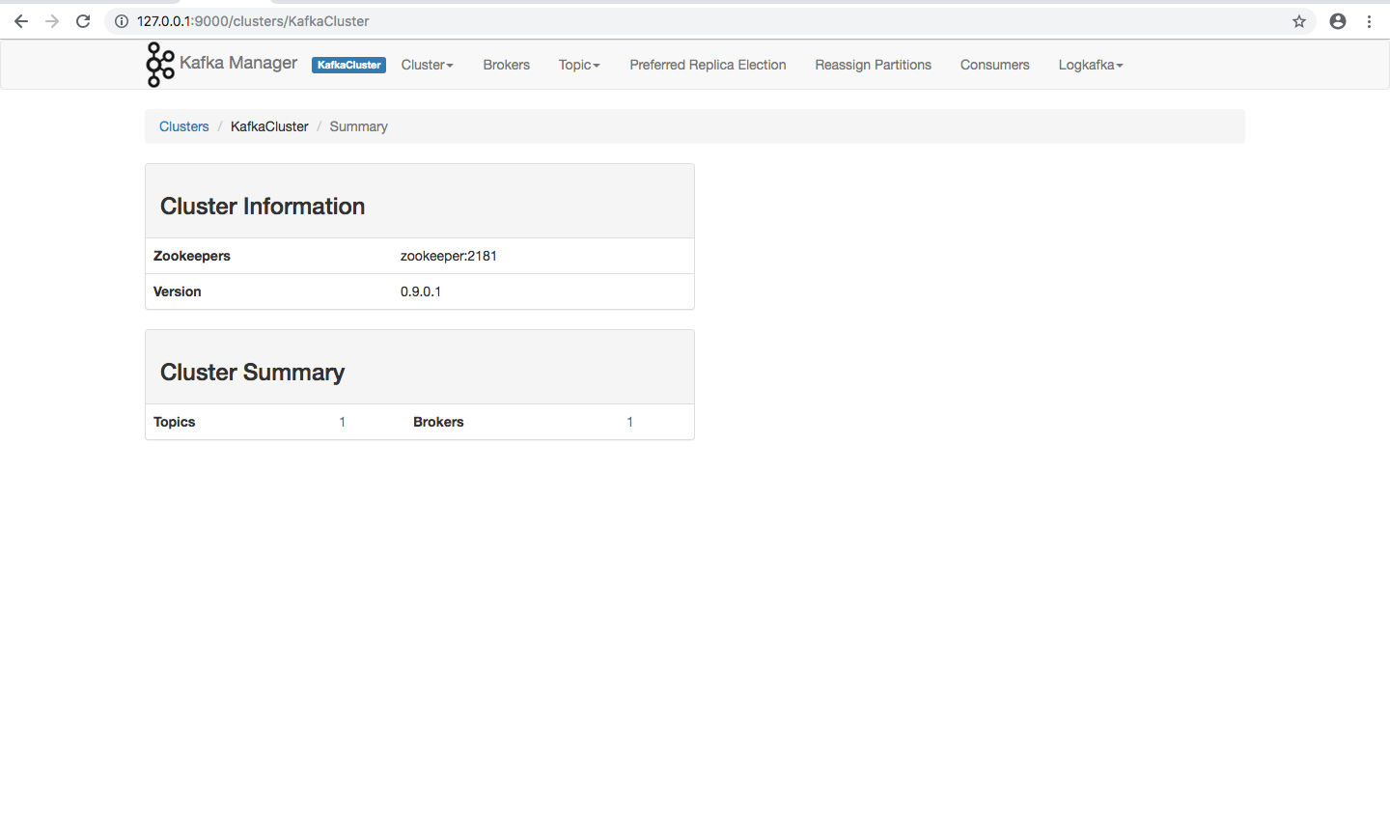Bookmark this page with the star icon
The width and height of the screenshot is (1390, 832).
[1299, 21]
